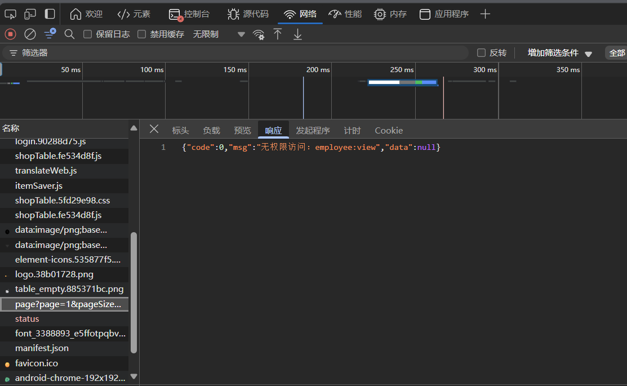The height and width of the screenshot is (386, 627).
Task: Select the status request entry
Action: click(27, 319)
